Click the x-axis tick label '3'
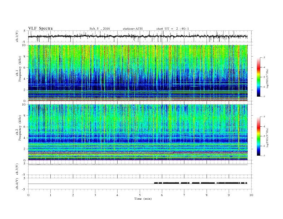Screen dimensions: 283x219 pos(95,195)
